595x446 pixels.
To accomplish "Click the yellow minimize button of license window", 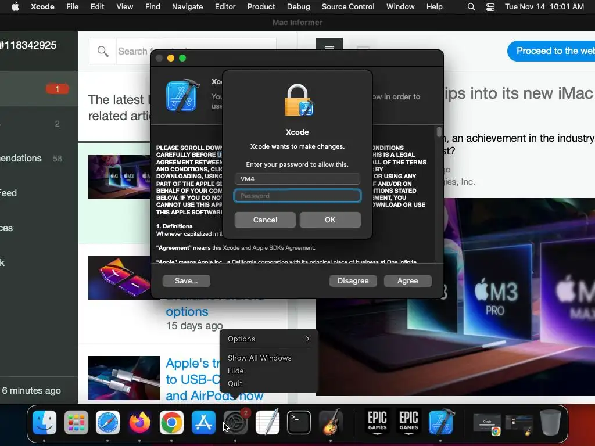I will pos(171,58).
